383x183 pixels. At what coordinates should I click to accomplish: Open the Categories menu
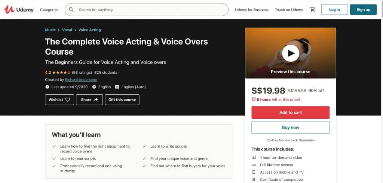49,10
